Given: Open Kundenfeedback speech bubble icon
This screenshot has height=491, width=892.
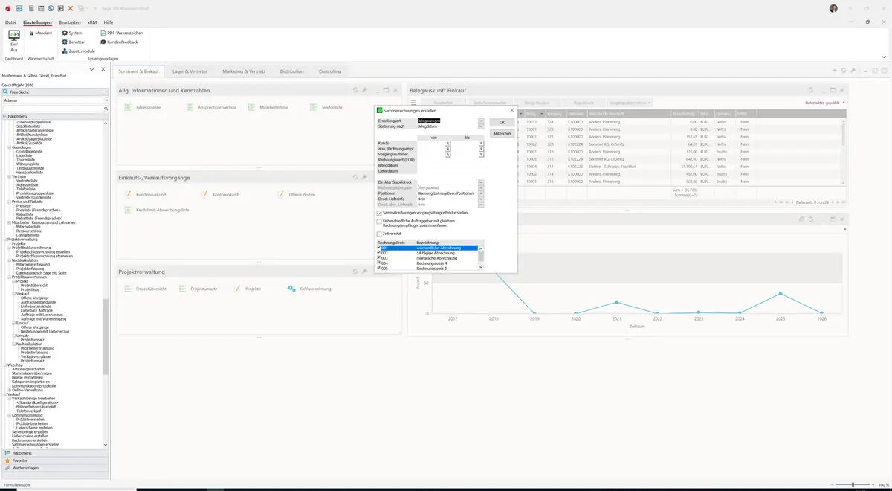Looking at the screenshot, I should tap(103, 42).
